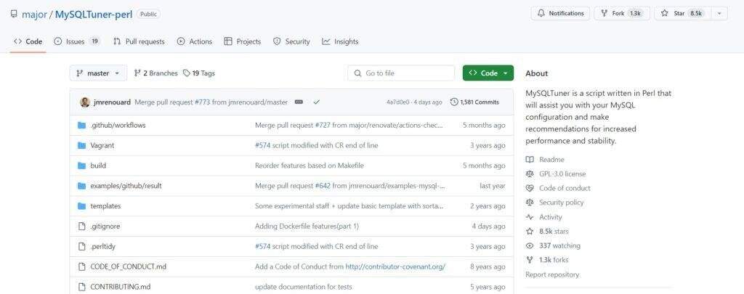Screen dimensions: 744x294
Task: Open the Insights tab
Action: [x=340, y=41]
